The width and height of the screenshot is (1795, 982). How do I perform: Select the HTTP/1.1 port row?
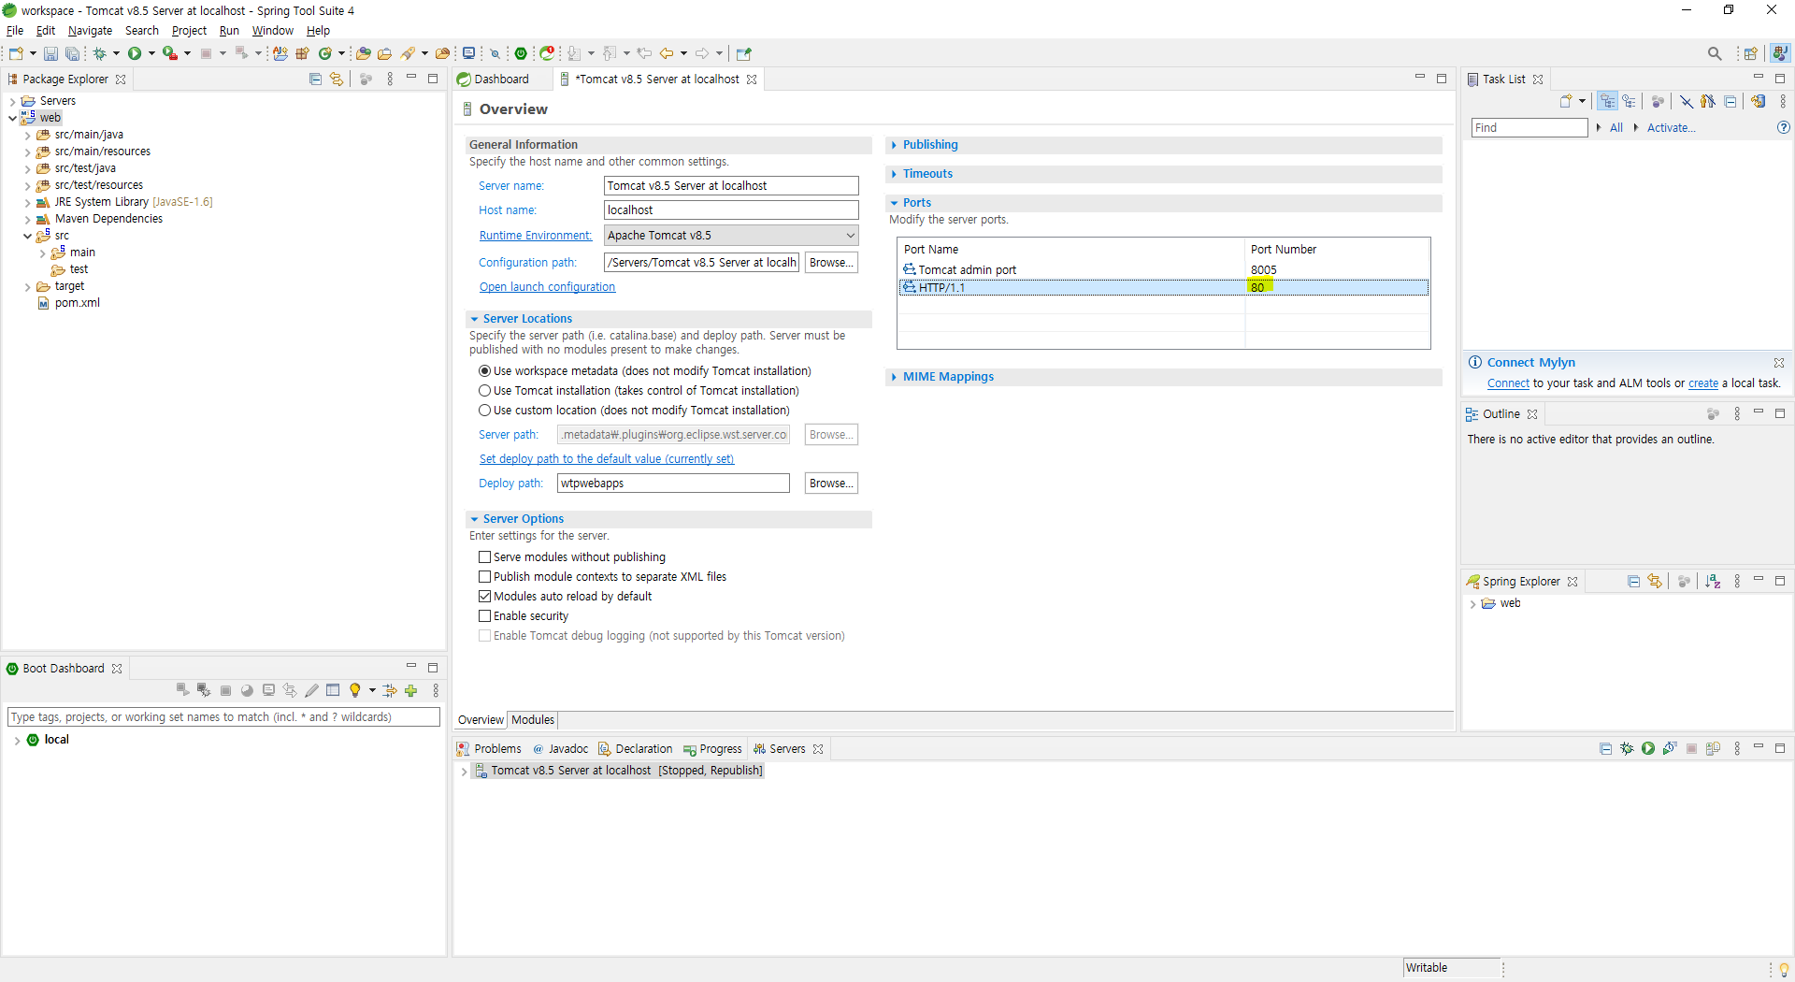point(1163,288)
